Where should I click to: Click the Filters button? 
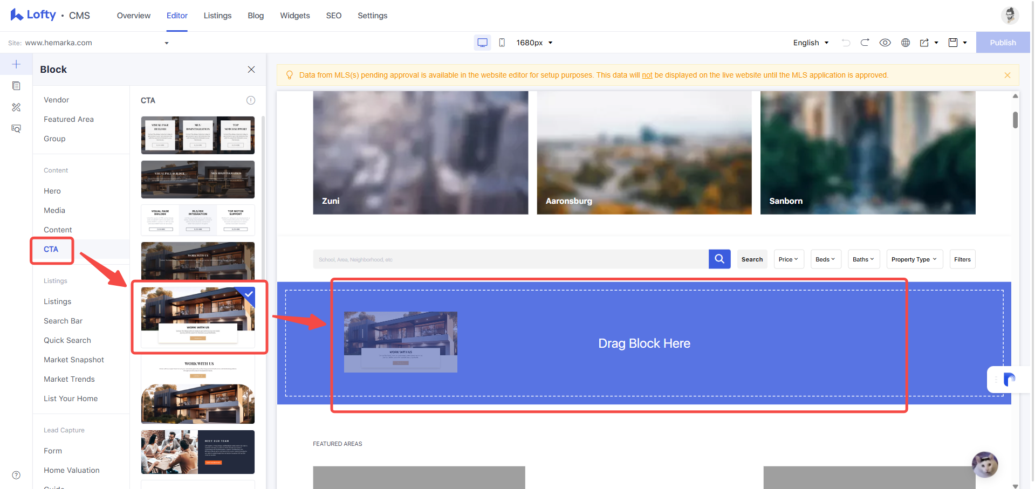962,259
